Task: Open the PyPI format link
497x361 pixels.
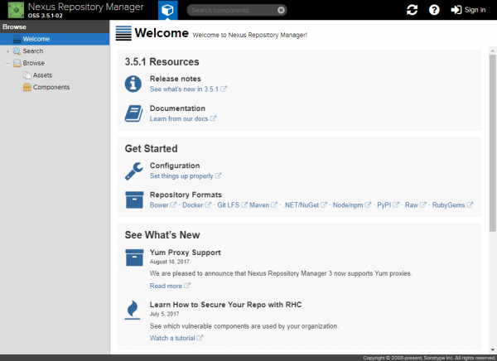Action: (x=388, y=205)
